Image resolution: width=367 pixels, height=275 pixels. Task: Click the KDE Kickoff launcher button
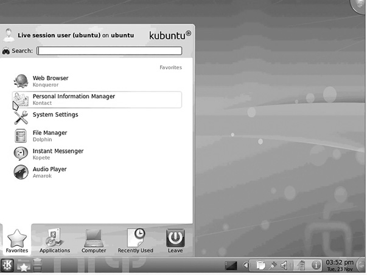7,265
